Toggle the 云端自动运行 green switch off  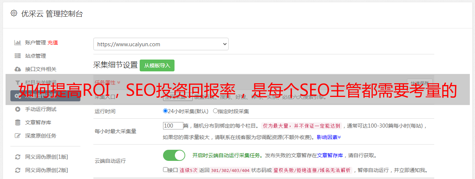(174, 155)
